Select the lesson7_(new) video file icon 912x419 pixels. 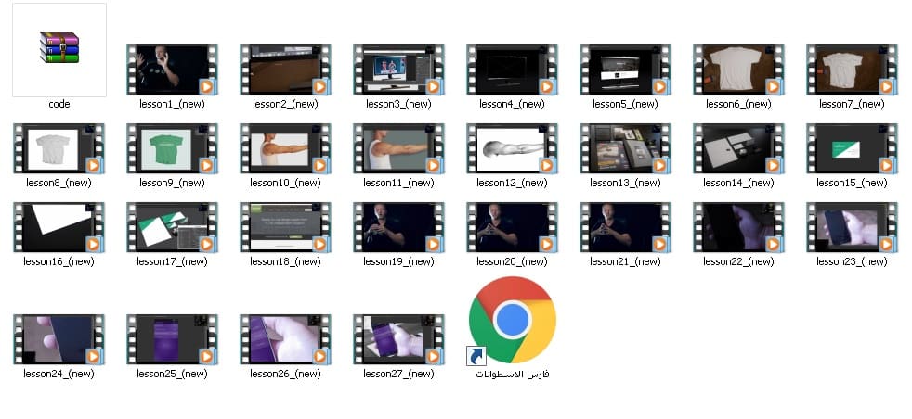point(852,70)
